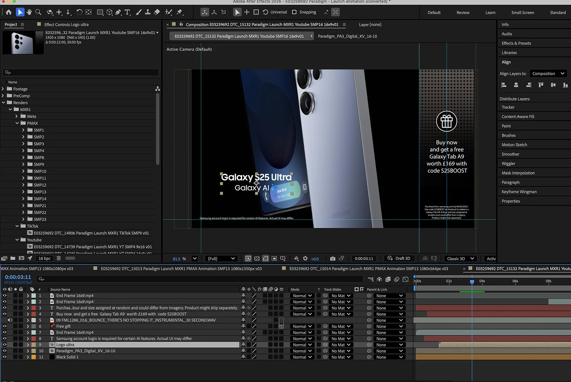
Task: Collapse the PMAX folder
Action: (x=17, y=123)
